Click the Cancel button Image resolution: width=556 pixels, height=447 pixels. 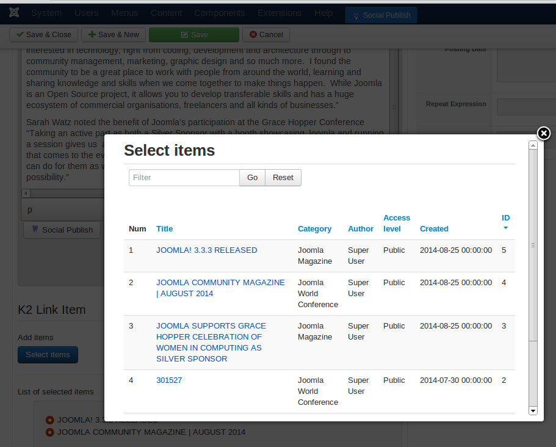[x=266, y=35]
